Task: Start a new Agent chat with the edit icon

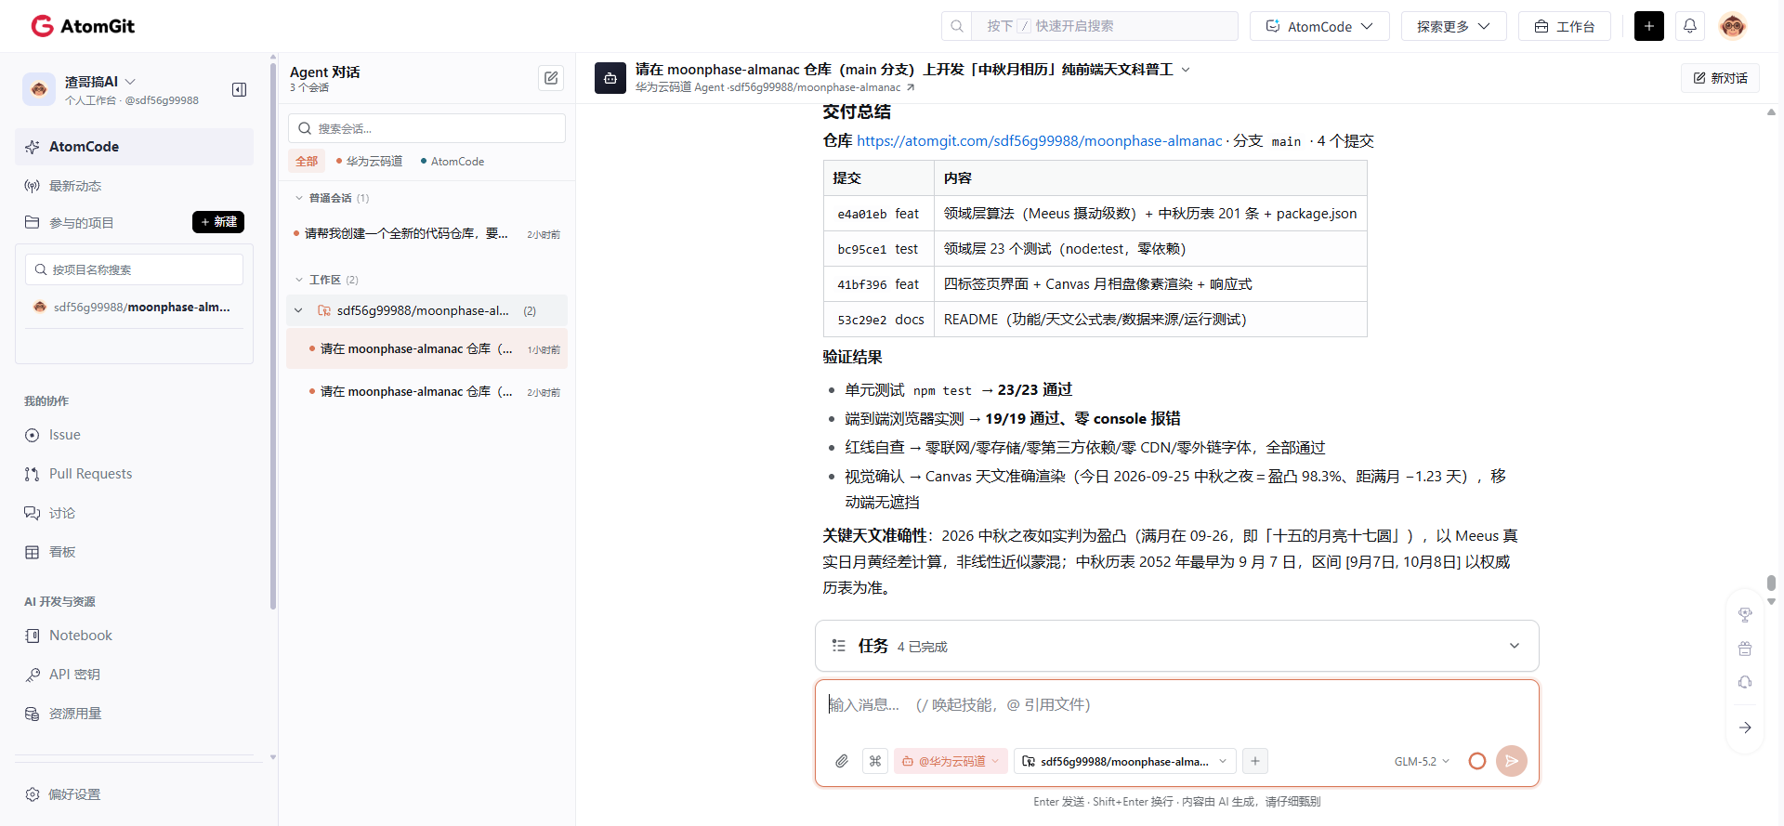Action: tap(551, 78)
